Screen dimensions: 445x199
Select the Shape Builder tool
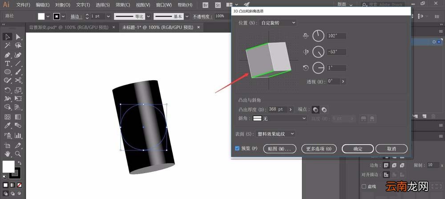pos(8,107)
